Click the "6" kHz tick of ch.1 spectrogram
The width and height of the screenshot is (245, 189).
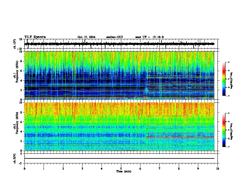[22, 71]
